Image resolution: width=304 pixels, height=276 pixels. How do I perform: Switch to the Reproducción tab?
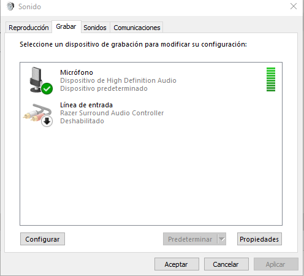(x=29, y=28)
